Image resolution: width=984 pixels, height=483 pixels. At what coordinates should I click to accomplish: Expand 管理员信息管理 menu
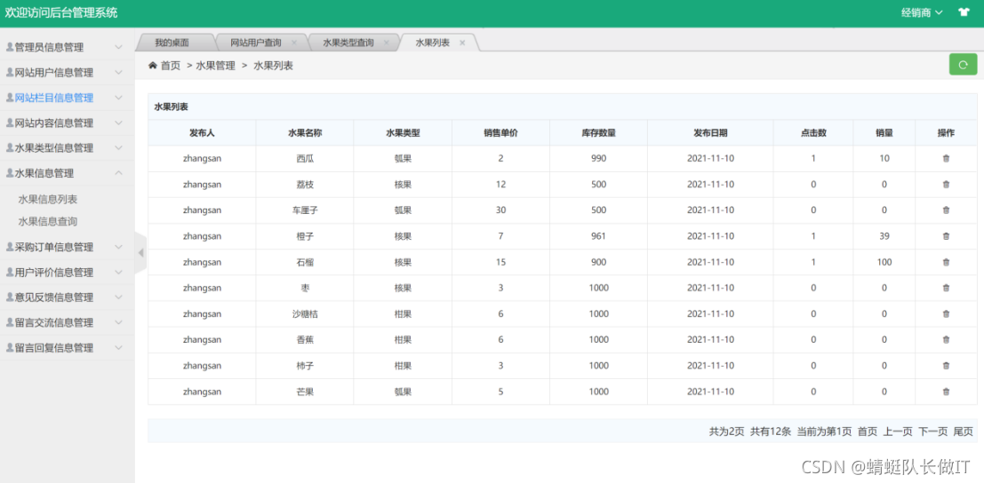pyautogui.click(x=68, y=47)
